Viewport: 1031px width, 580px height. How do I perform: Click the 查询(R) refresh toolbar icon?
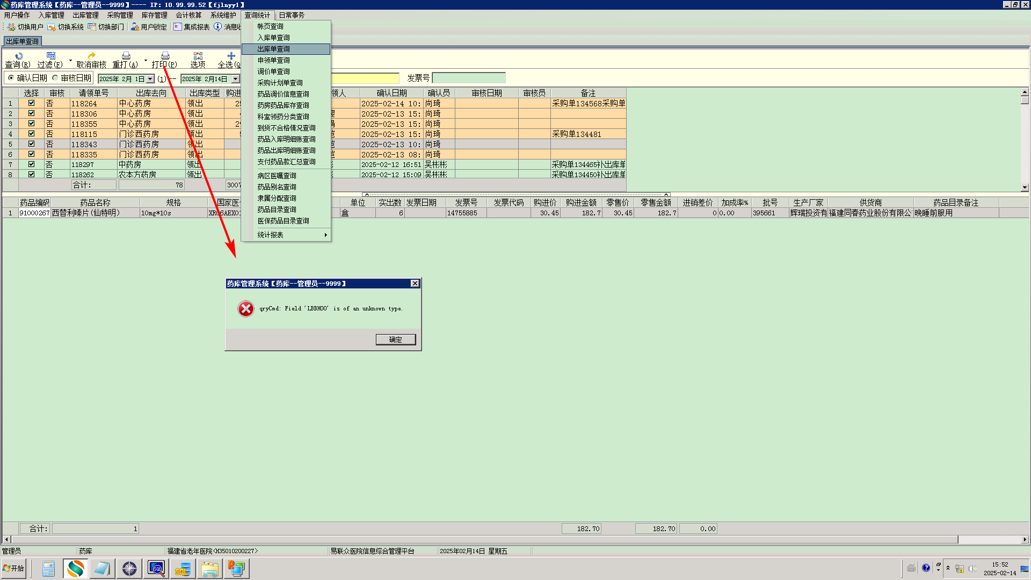[19, 56]
